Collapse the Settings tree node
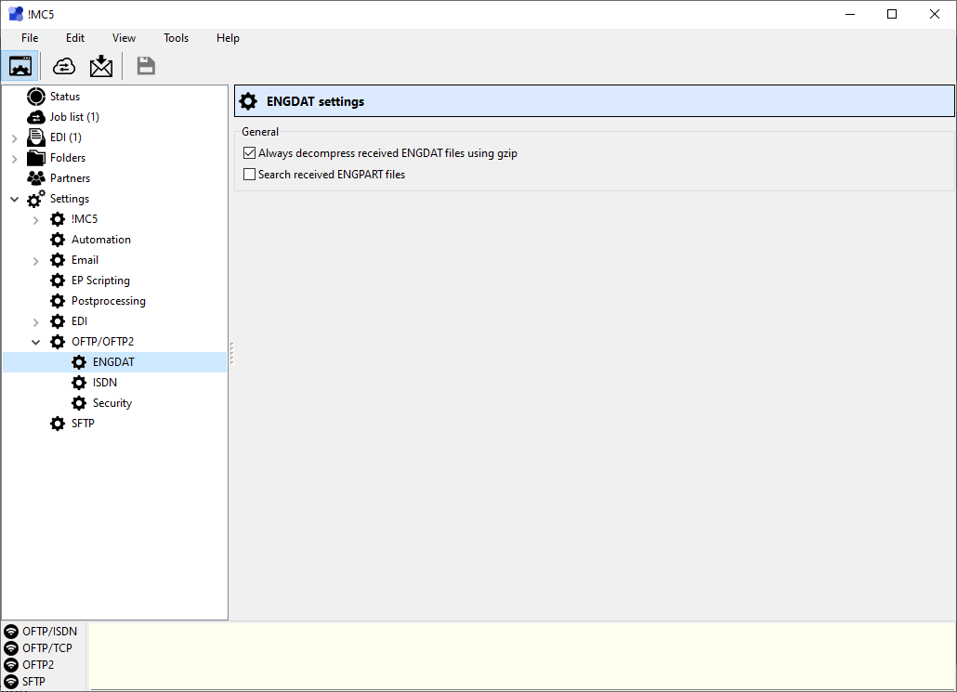Viewport: 957px width, 692px height. [15, 199]
